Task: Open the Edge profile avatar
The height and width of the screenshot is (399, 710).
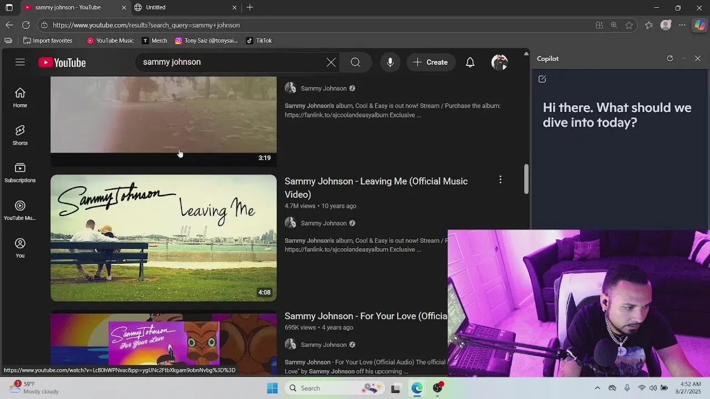Action: (666, 25)
